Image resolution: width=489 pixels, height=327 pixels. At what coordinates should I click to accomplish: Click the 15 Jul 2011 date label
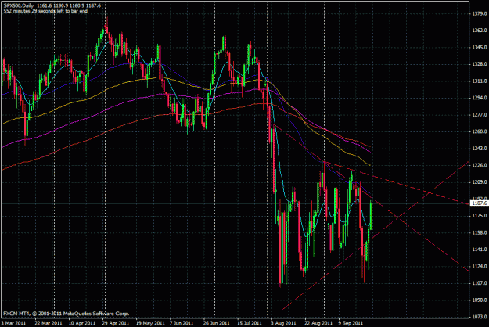(x=250, y=323)
